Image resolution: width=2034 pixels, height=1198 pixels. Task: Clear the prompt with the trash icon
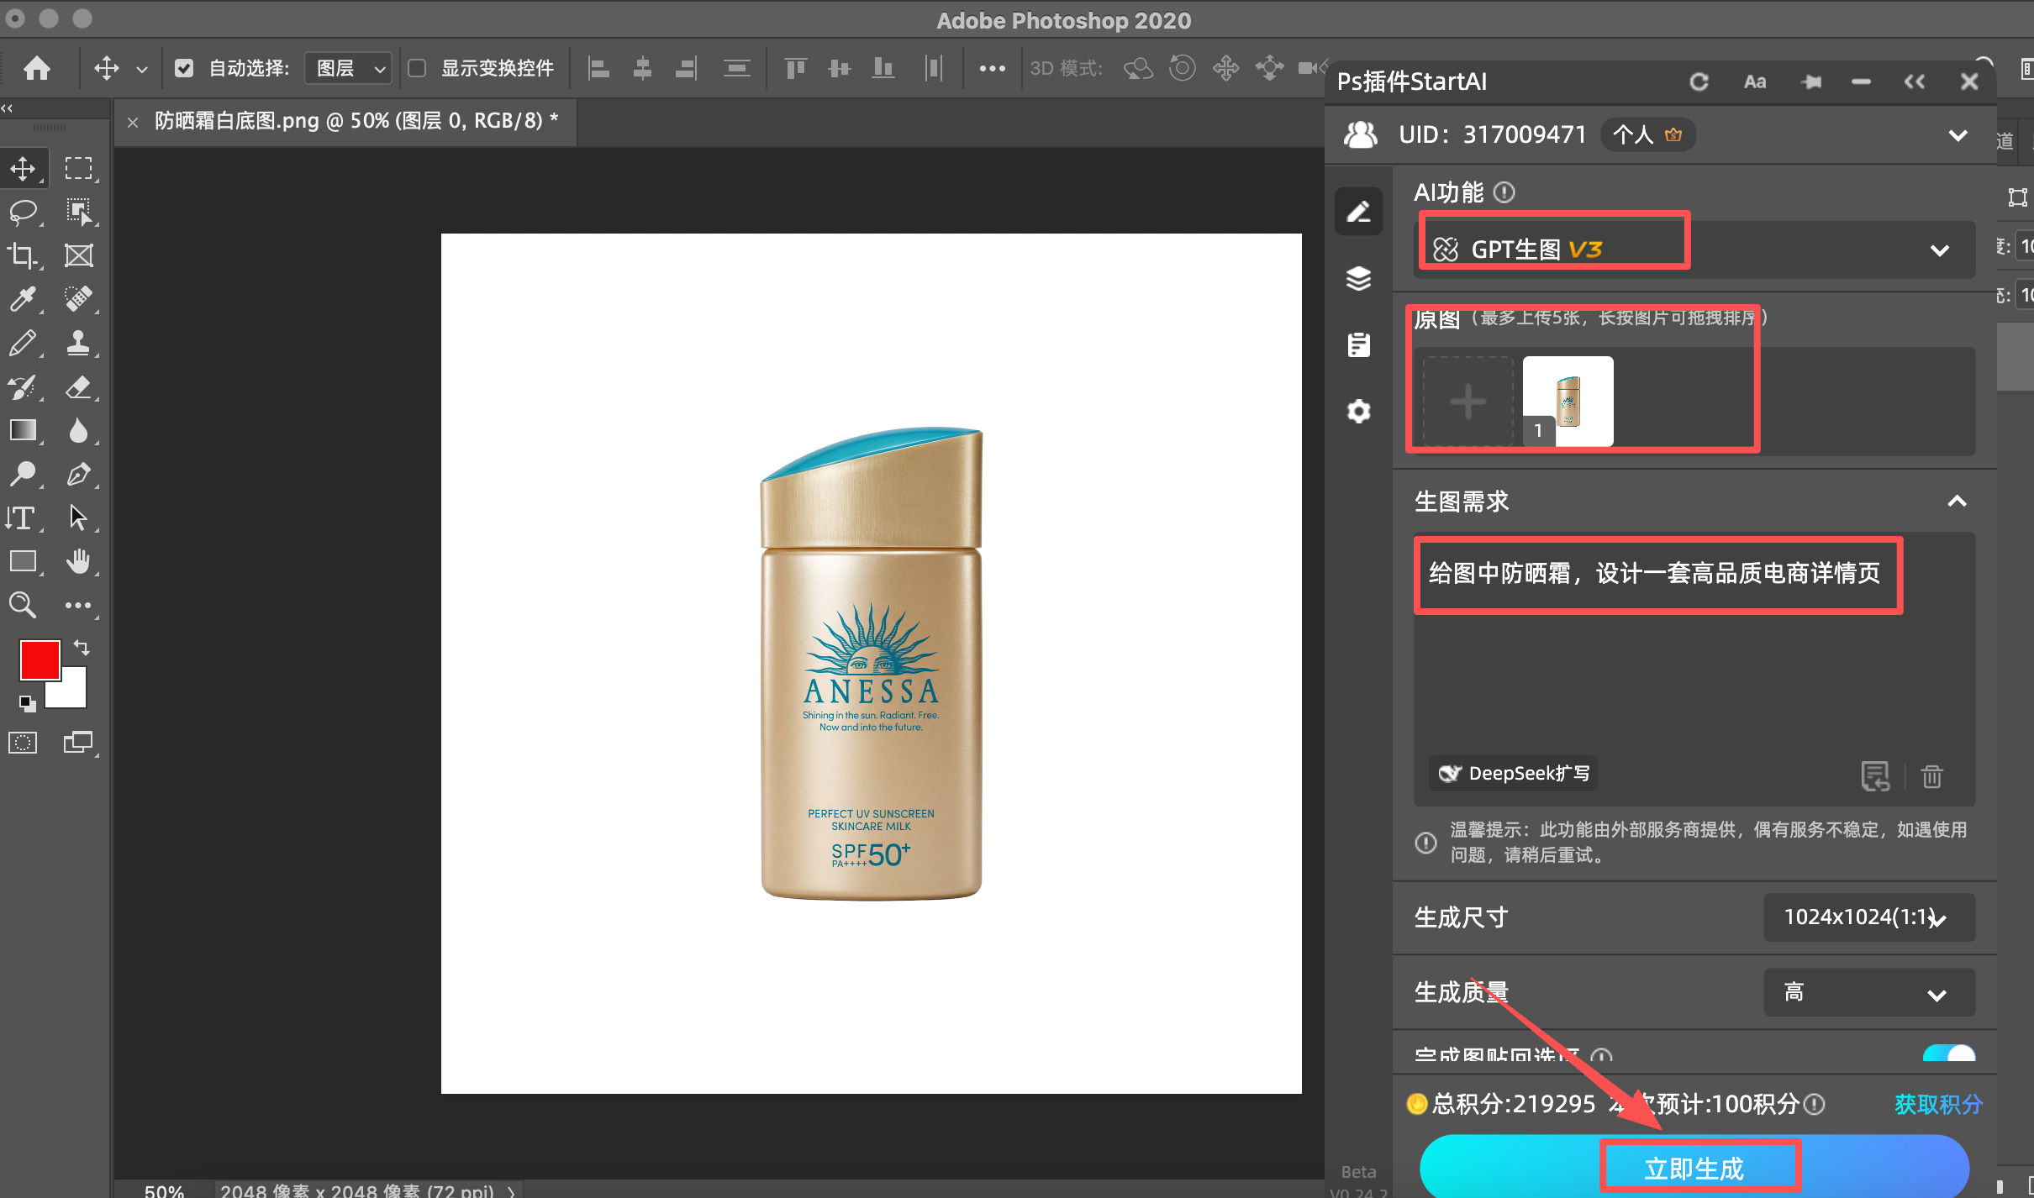coord(1931,775)
